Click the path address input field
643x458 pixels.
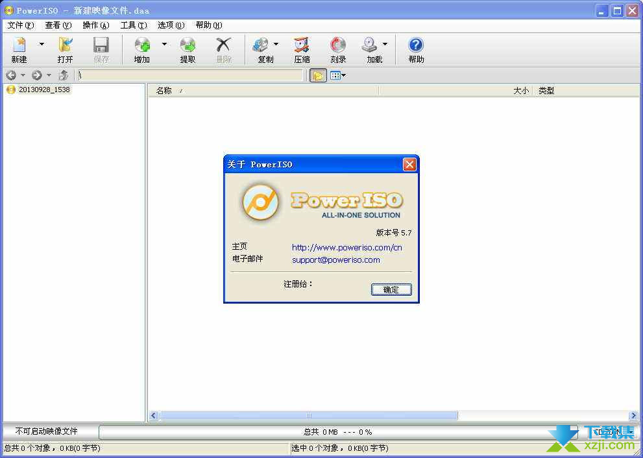[x=190, y=75]
